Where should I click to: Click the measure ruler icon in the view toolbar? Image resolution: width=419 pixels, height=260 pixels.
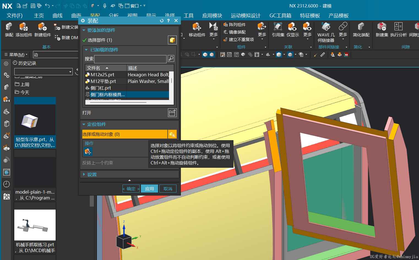point(323,55)
